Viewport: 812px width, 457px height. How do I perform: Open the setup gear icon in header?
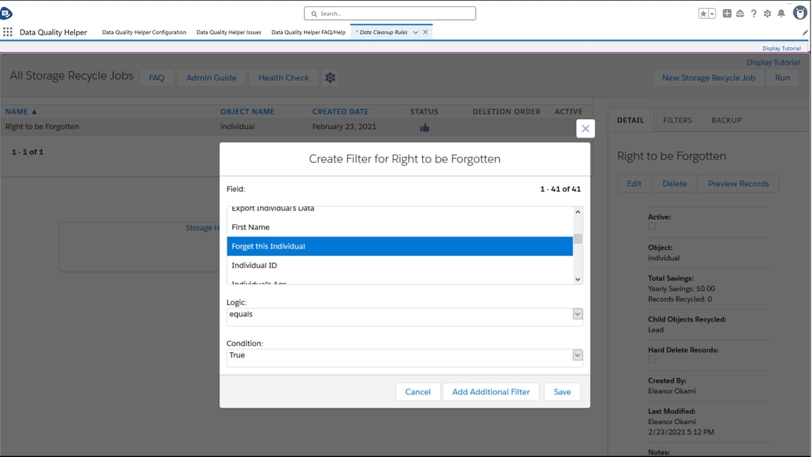[x=768, y=14]
